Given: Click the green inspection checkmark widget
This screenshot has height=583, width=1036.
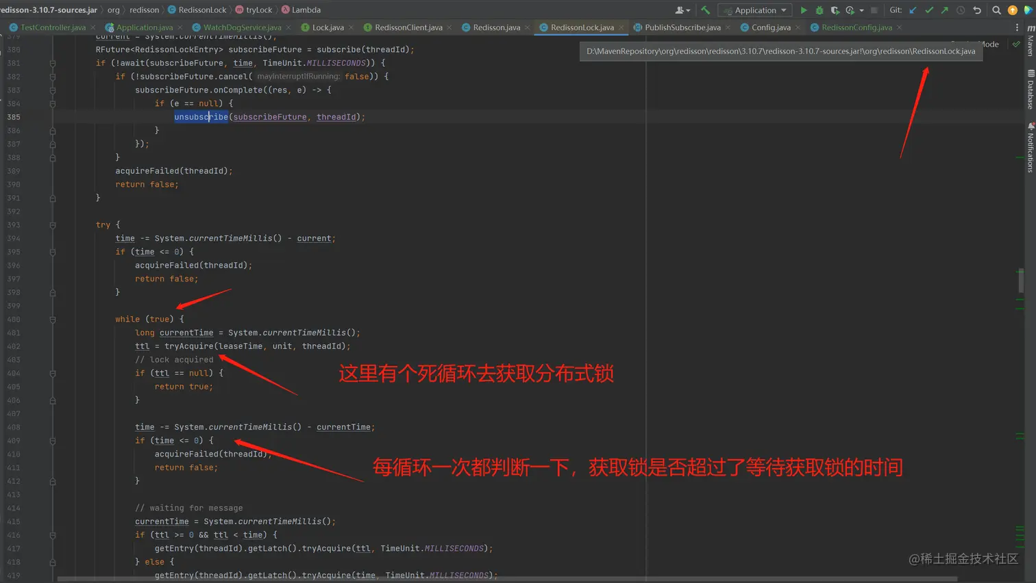Looking at the screenshot, I should coord(1016,44).
